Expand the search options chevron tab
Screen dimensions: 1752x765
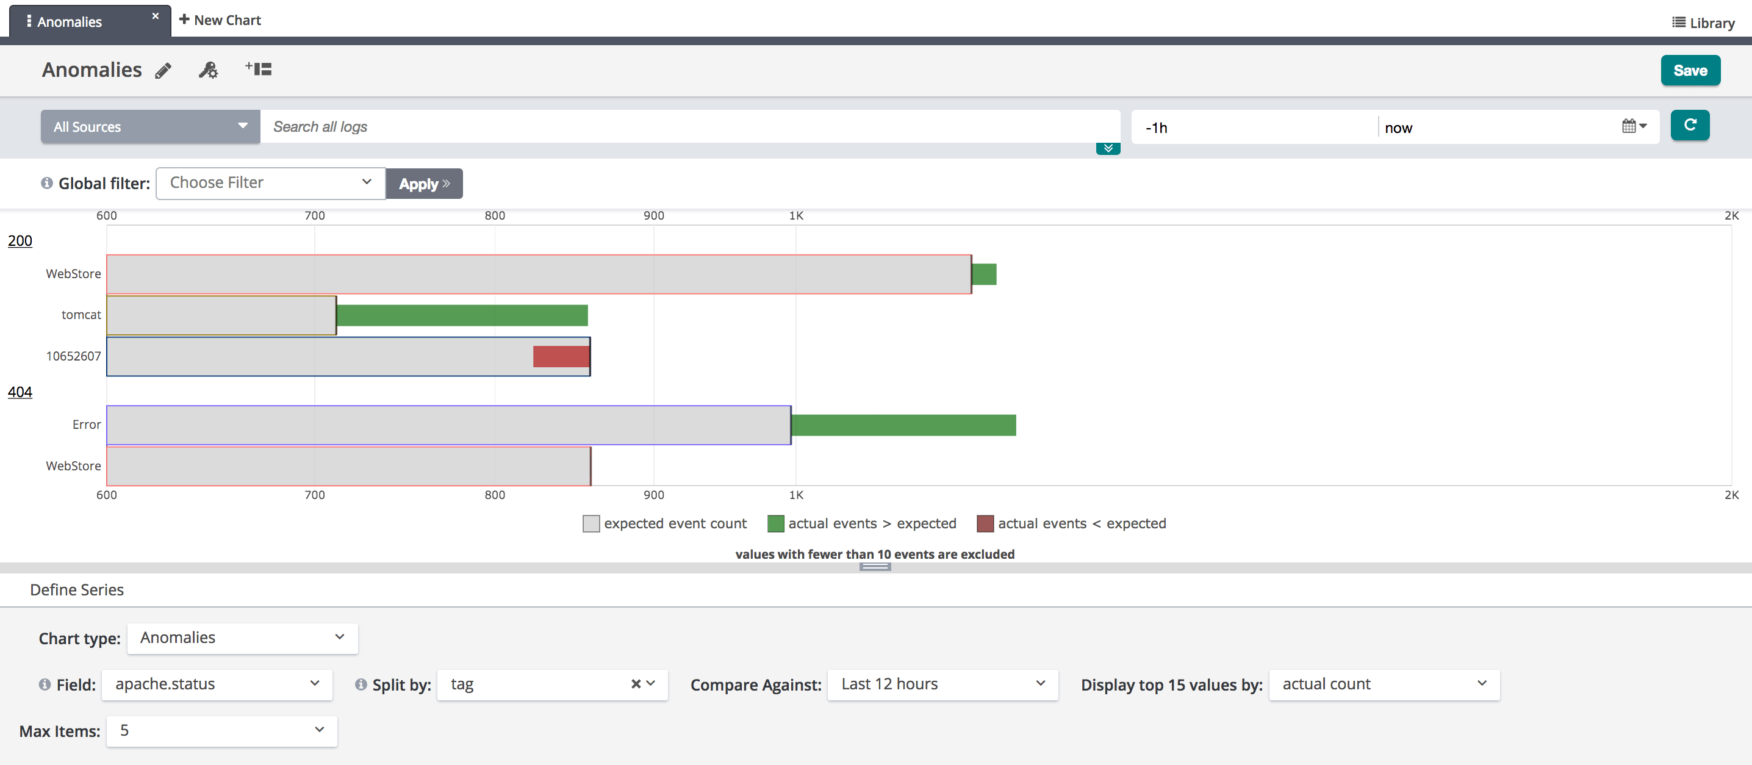click(x=1108, y=148)
